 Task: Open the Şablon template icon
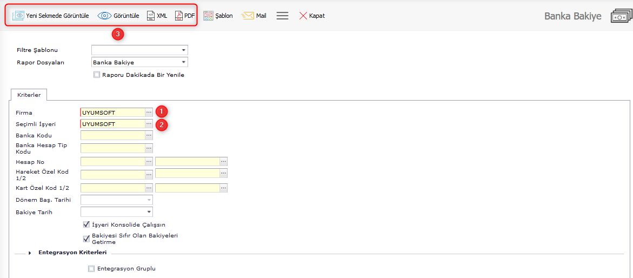(x=208, y=16)
